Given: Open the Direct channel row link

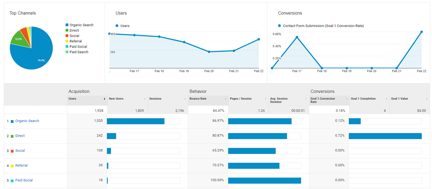Looking at the screenshot, I should tap(20, 136).
